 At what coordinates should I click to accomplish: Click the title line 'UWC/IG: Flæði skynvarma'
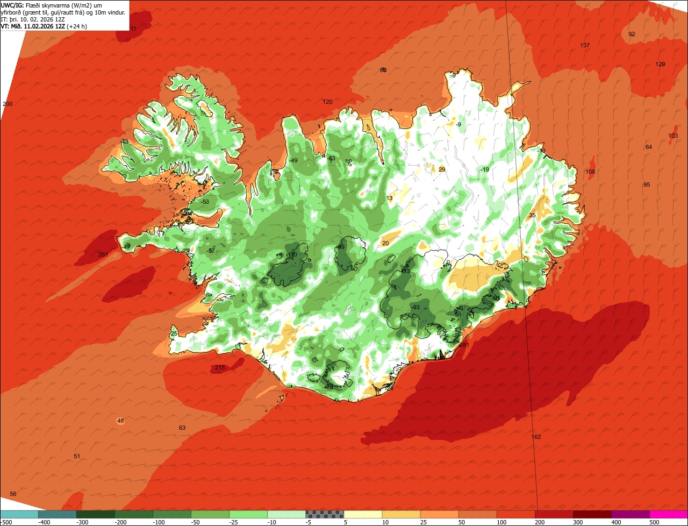coord(35,5)
